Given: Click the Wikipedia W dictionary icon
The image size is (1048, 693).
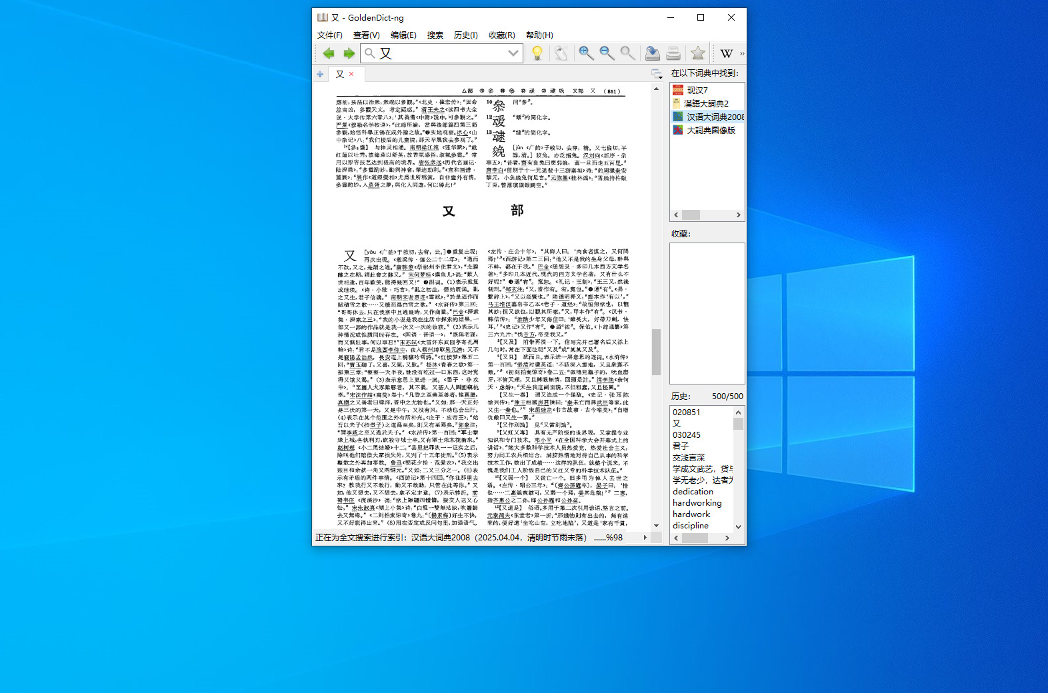Looking at the screenshot, I should coord(727,53).
